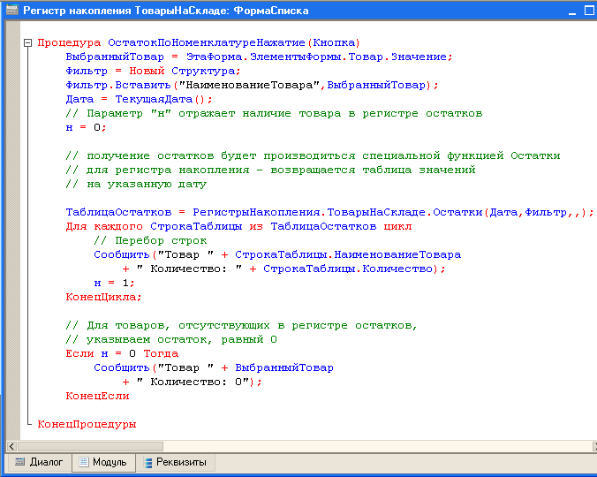Switch to the Реквизиты tab
597x477 pixels.
click(x=176, y=462)
